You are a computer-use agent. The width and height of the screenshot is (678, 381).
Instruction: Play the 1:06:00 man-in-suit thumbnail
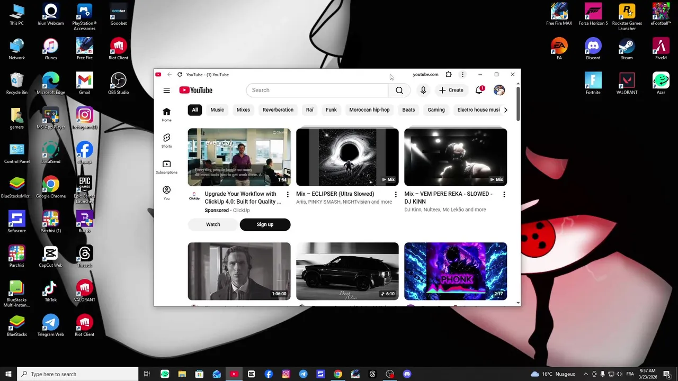239,271
